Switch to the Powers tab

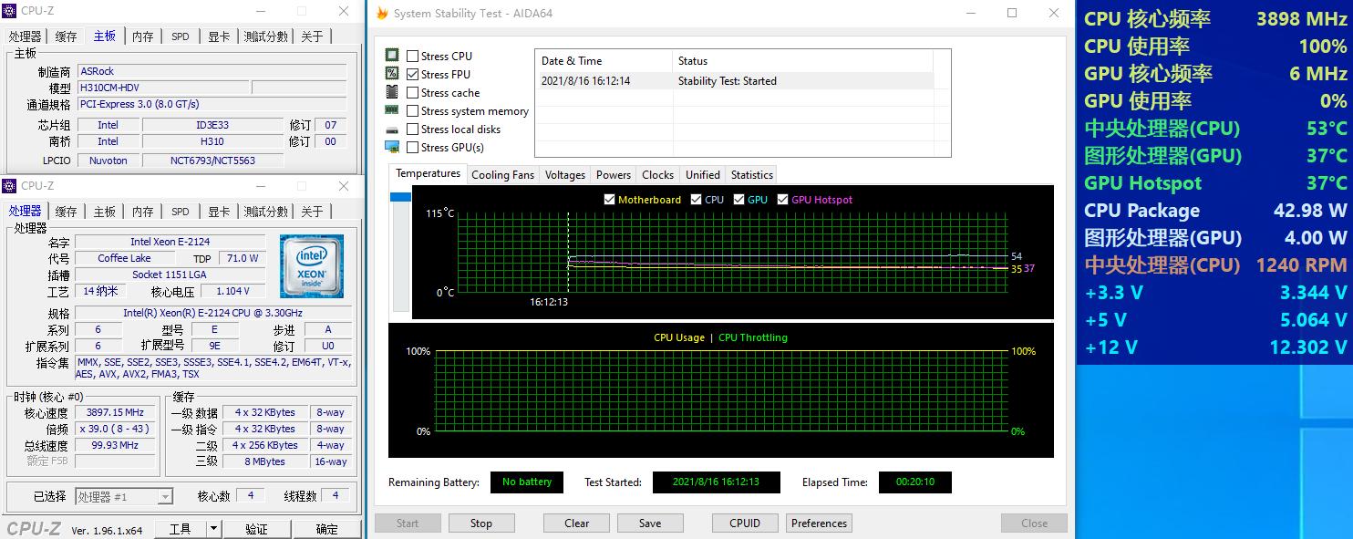tap(613, 175)
